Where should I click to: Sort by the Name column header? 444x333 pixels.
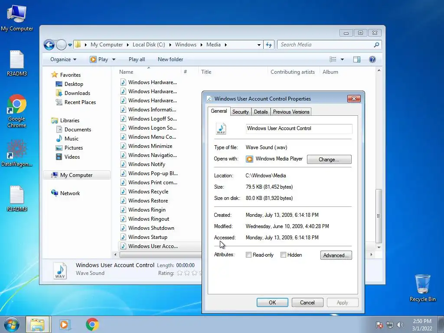click(x=126, y=72)
